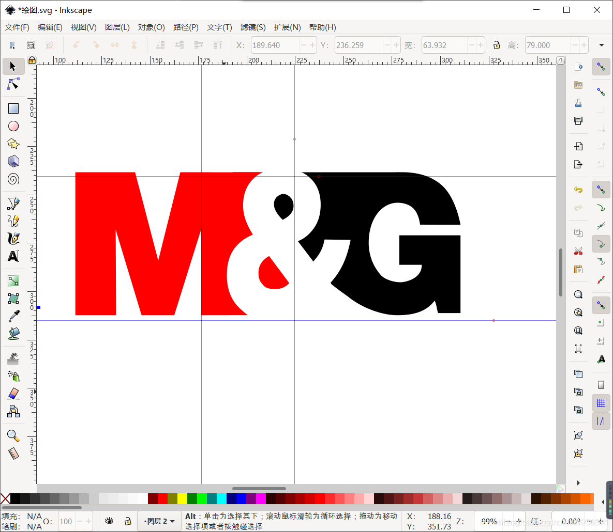Pick the yellow palette swatch
Image resolution: width=613 pixels, height=532 pixels.
pos(182,499)
